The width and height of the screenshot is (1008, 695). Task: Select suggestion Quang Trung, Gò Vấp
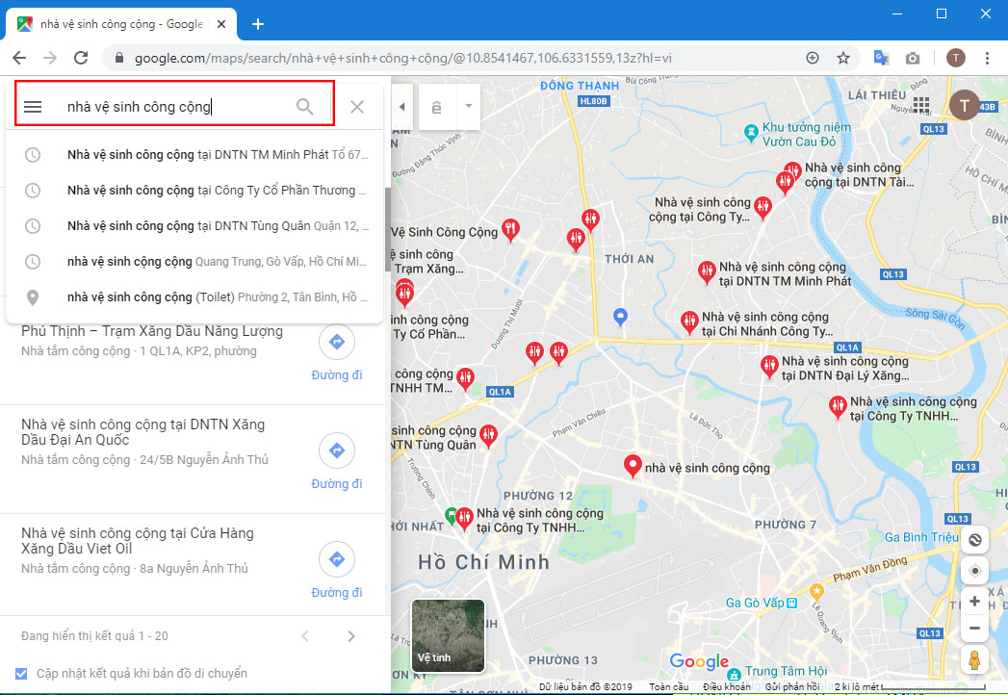[194, 262]
